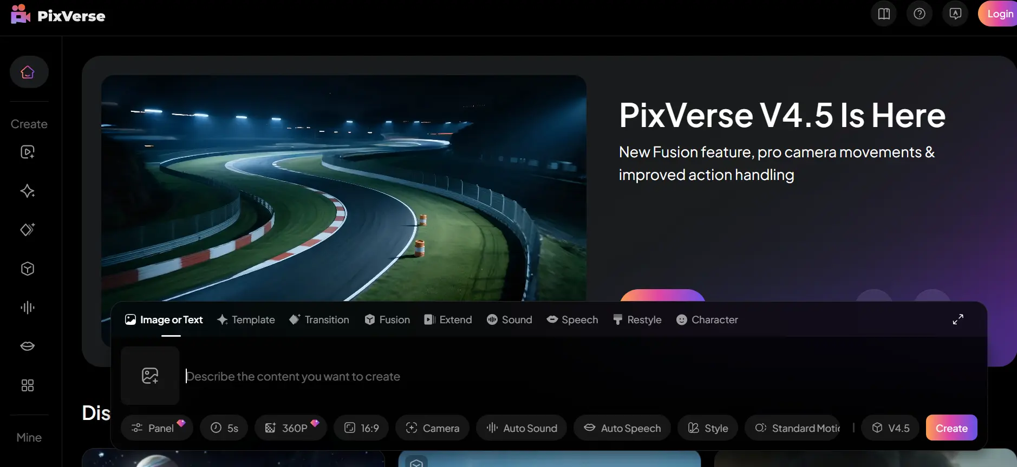Switch to the Character tab
The height and width of the screenshot is (467, 1017).
pos(707,320)
